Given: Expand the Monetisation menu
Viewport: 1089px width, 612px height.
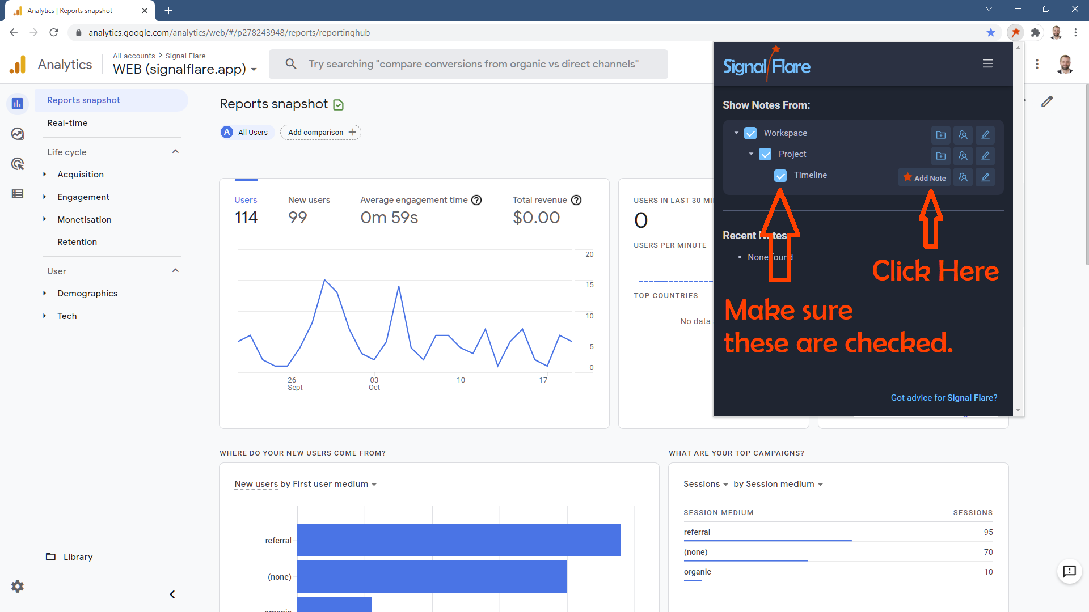Looking at the screenshot, I should [44, 219].
